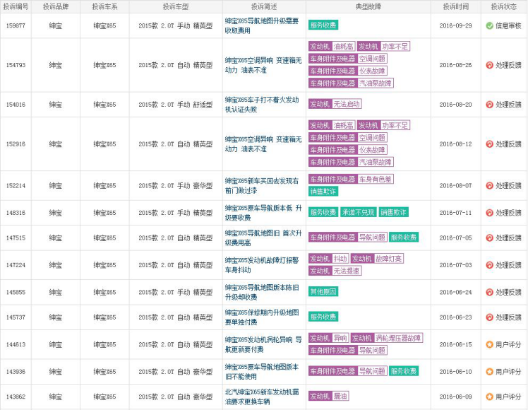Click the 处理反馈 status icon in row 145737
528x410 pixels.
[490, 317]
